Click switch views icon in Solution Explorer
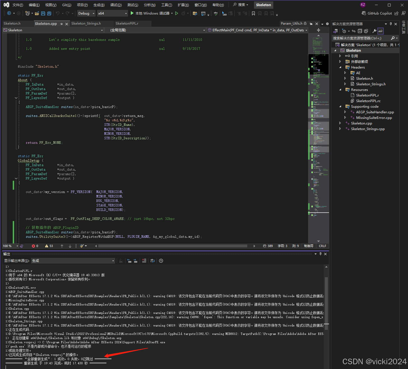Image resolution: width=408 pixels, height=369 pixels. [x=335, y=31]
